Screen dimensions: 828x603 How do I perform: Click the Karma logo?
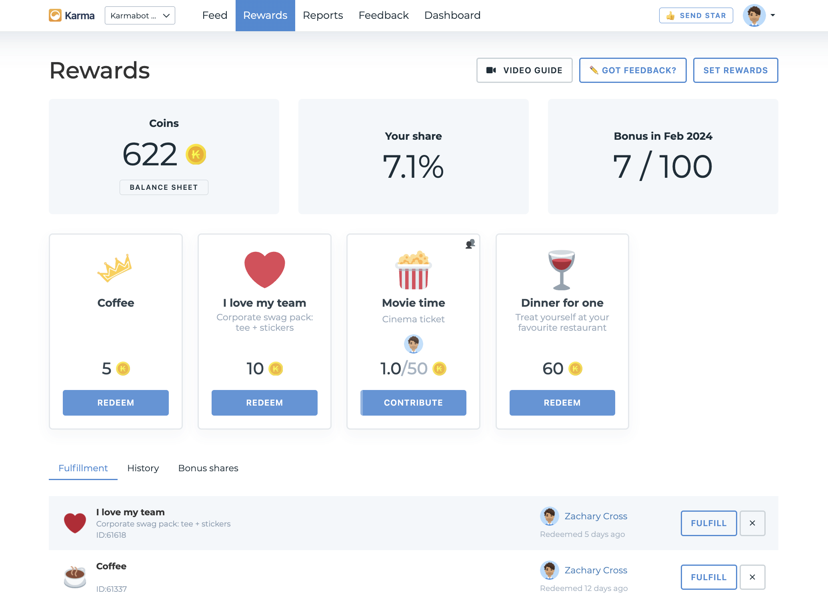pos(72,15)
